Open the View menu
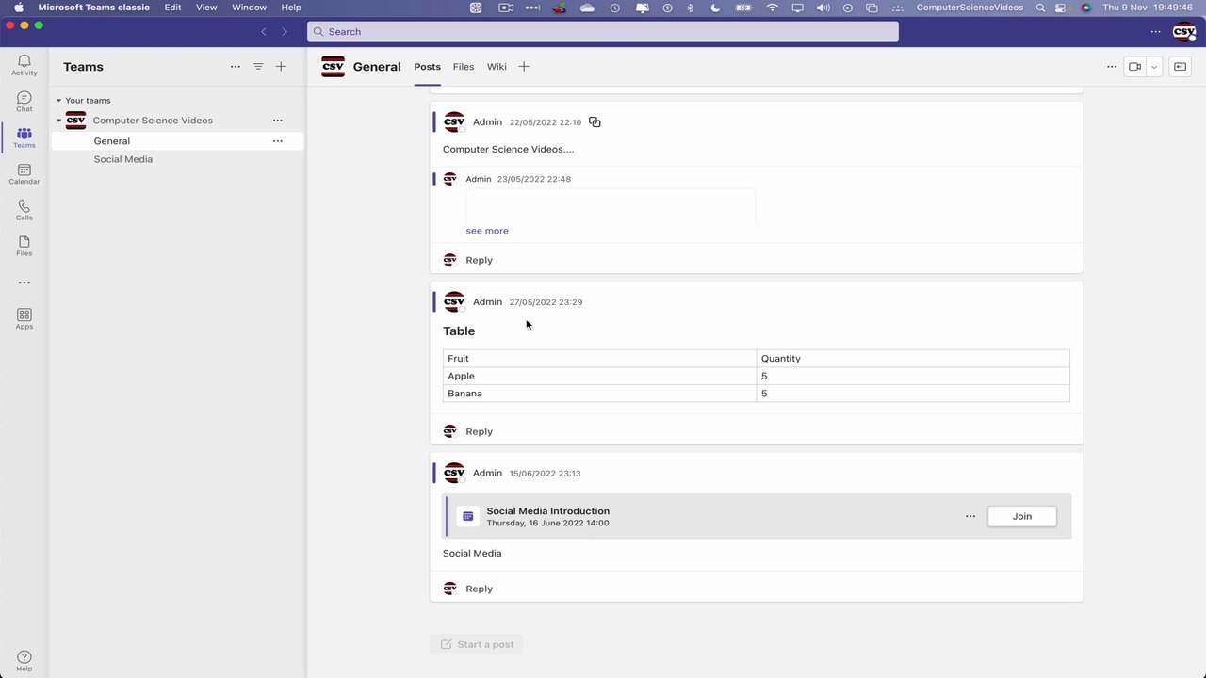This screenshot has height=678, width=1206. (x=206, y=8)
